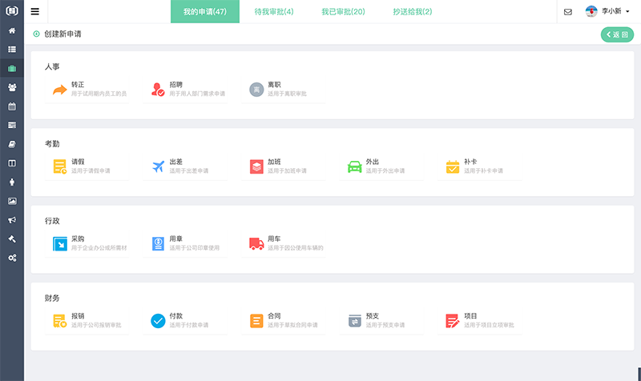Click the 外出 green car icon
The width and height of the screenshot is (641, 381).
[x=354, y=166]
